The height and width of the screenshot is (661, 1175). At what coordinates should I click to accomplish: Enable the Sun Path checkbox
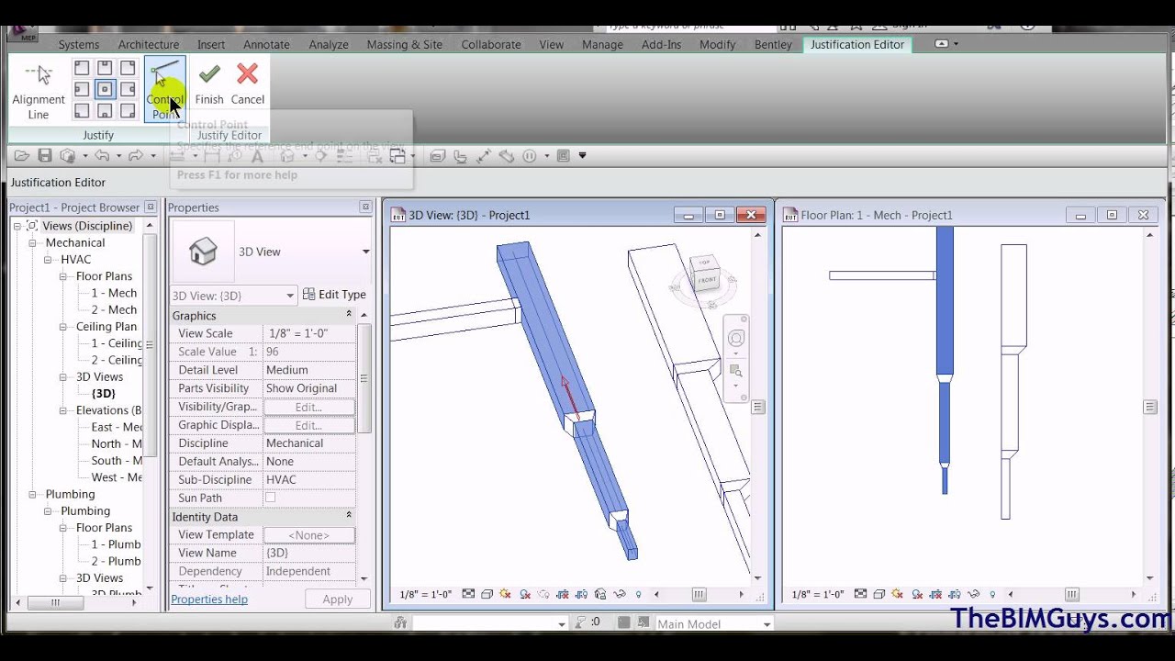click(270, 498)
